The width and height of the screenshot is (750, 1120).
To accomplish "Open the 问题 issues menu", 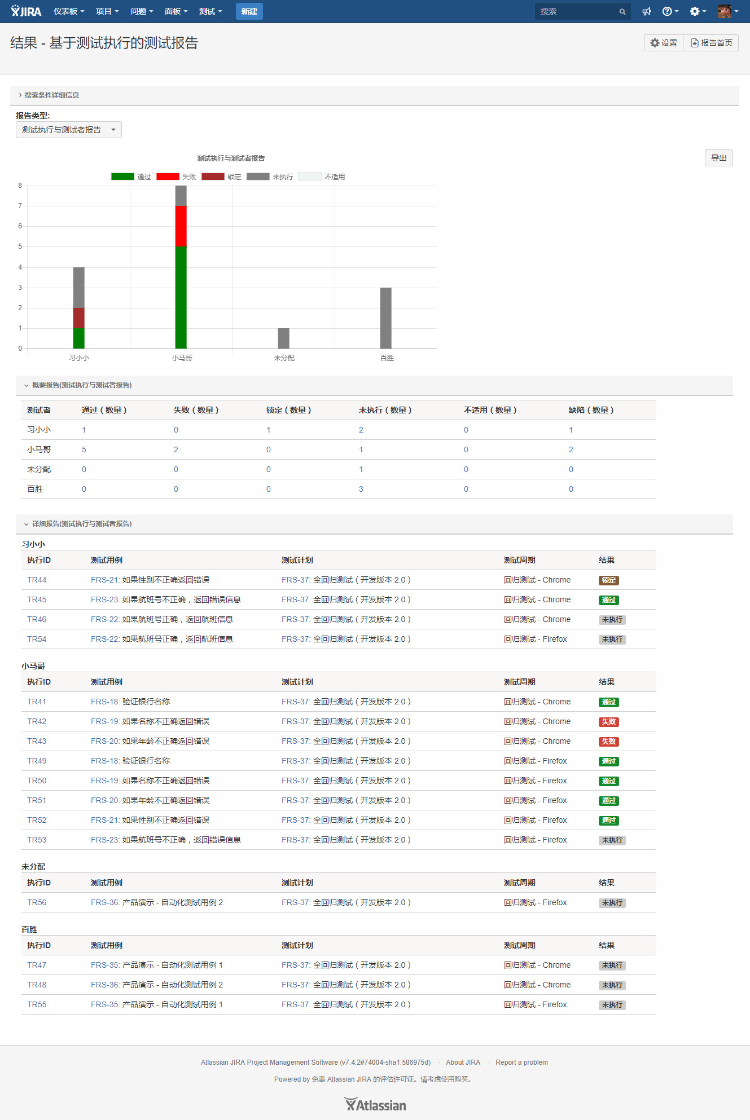I will [x=142, y=11].
